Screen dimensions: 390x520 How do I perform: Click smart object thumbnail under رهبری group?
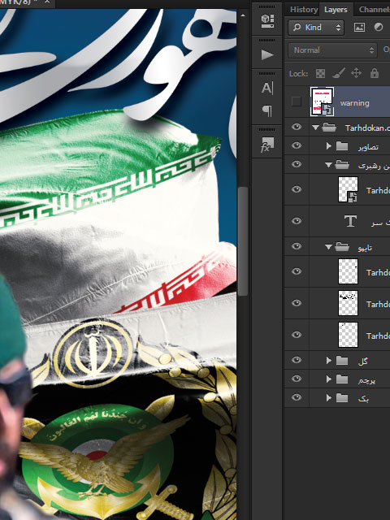348,189
